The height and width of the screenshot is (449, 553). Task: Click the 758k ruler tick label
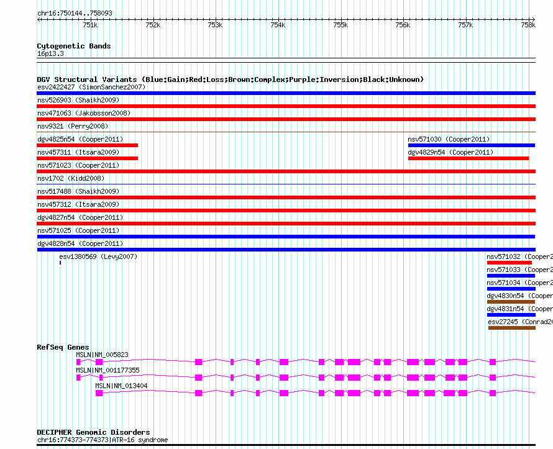528,25
